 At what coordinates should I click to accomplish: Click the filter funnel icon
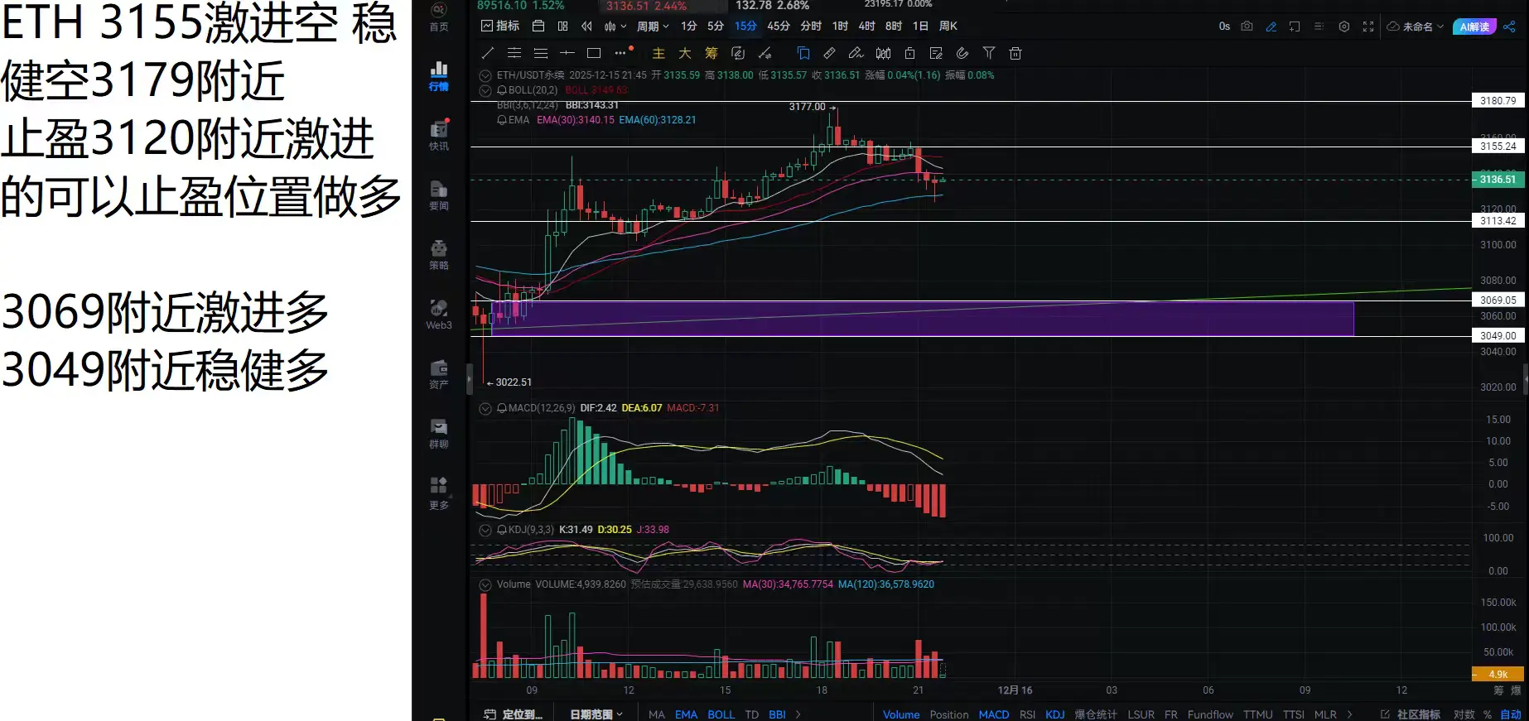989,53
